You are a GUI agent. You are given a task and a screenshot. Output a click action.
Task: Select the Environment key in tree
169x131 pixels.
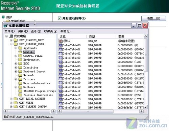tap(31, 60)
